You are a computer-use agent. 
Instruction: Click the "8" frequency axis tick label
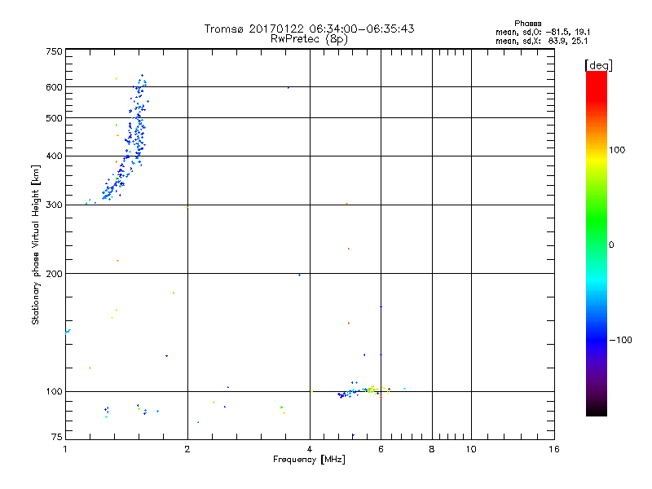pos(432,449)
